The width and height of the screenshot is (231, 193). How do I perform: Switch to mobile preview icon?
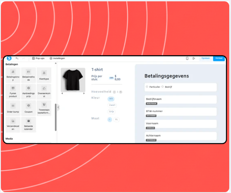pyautogui.click(x=187, y=58)
